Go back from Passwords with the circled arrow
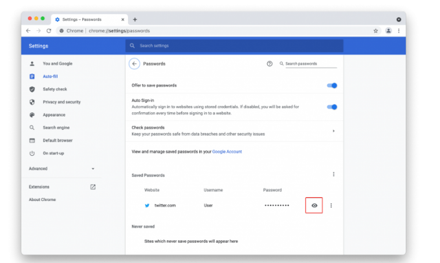The height and width of the screenshot is (263, 440). pyautogui.click(x=135, y=64)
